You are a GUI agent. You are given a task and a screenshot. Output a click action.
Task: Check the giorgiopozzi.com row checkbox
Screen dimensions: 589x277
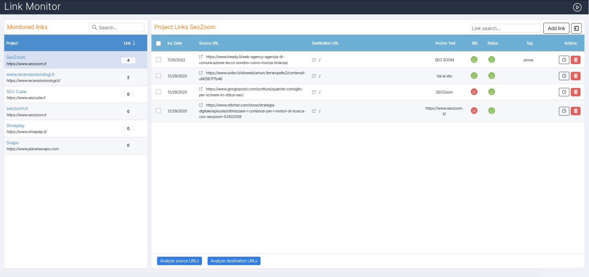point(158,92)
